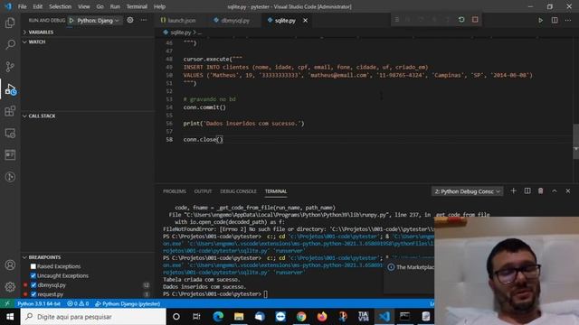Viewport: 579px width, 325px height.
Task: Open the File menu
Action: [x=22, y=6]
